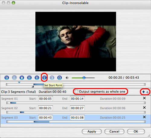The image size is (151, 138).
Task: Delete Segment 03 with X icon
Action: coord(144,117)
